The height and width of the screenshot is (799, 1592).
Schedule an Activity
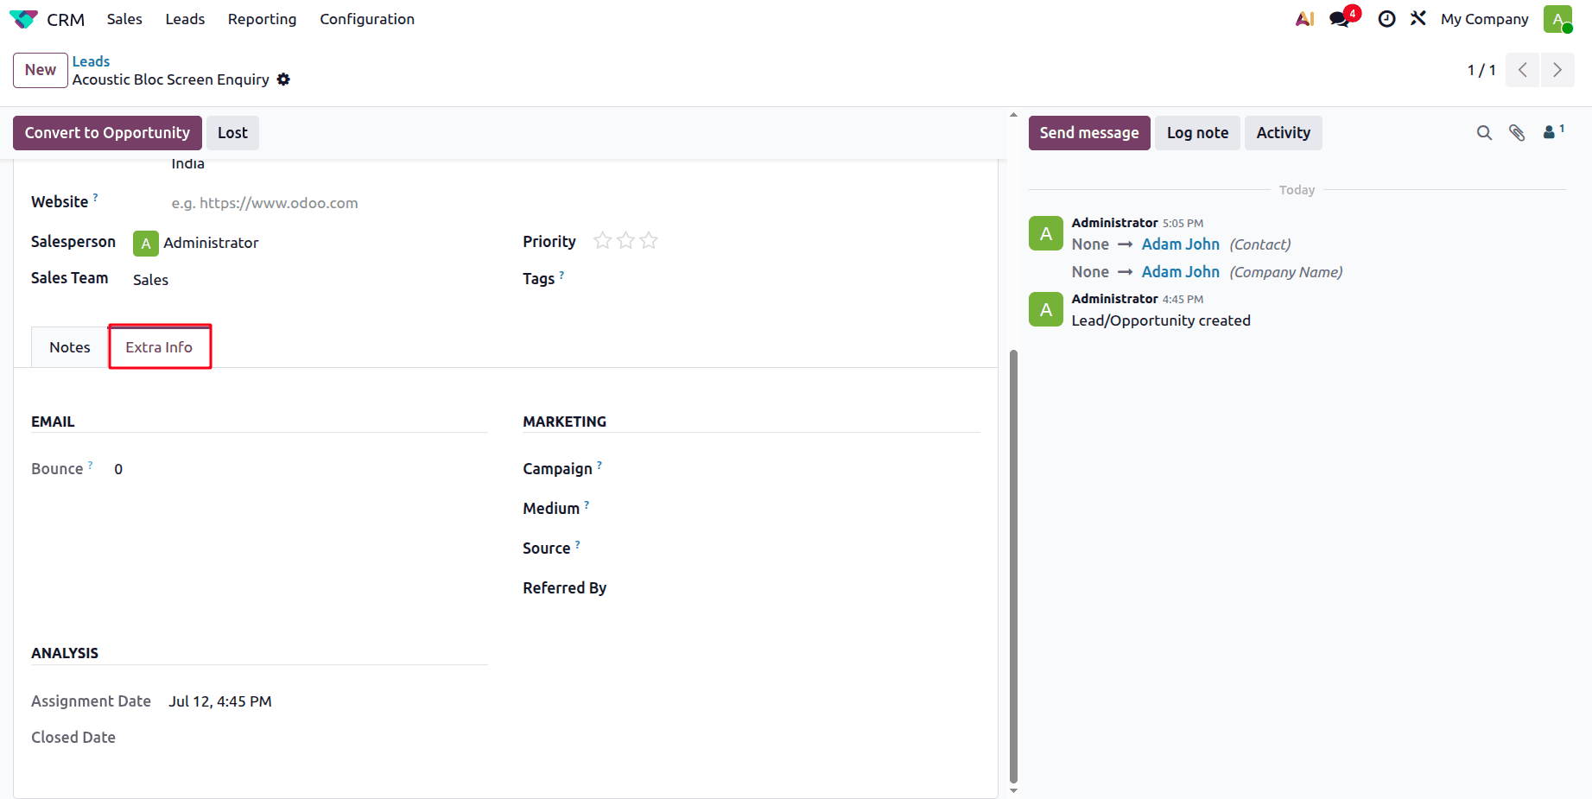1283,133
